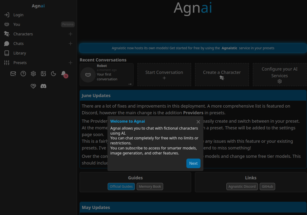This screenshot has width=307, height=215.
Task: Add a new character with the plus icon
Action: click(x=71, y=34)
